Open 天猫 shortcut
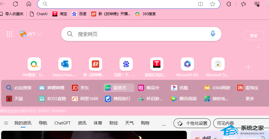Viewport: 269px width, 139px height. 15,99
